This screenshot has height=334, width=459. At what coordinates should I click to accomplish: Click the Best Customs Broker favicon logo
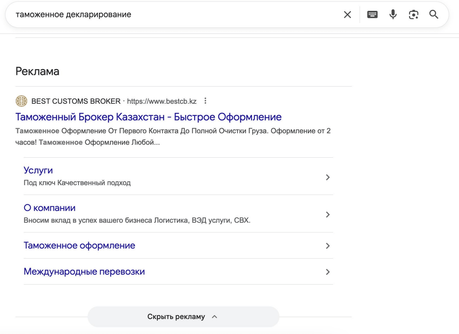[21, 101]
